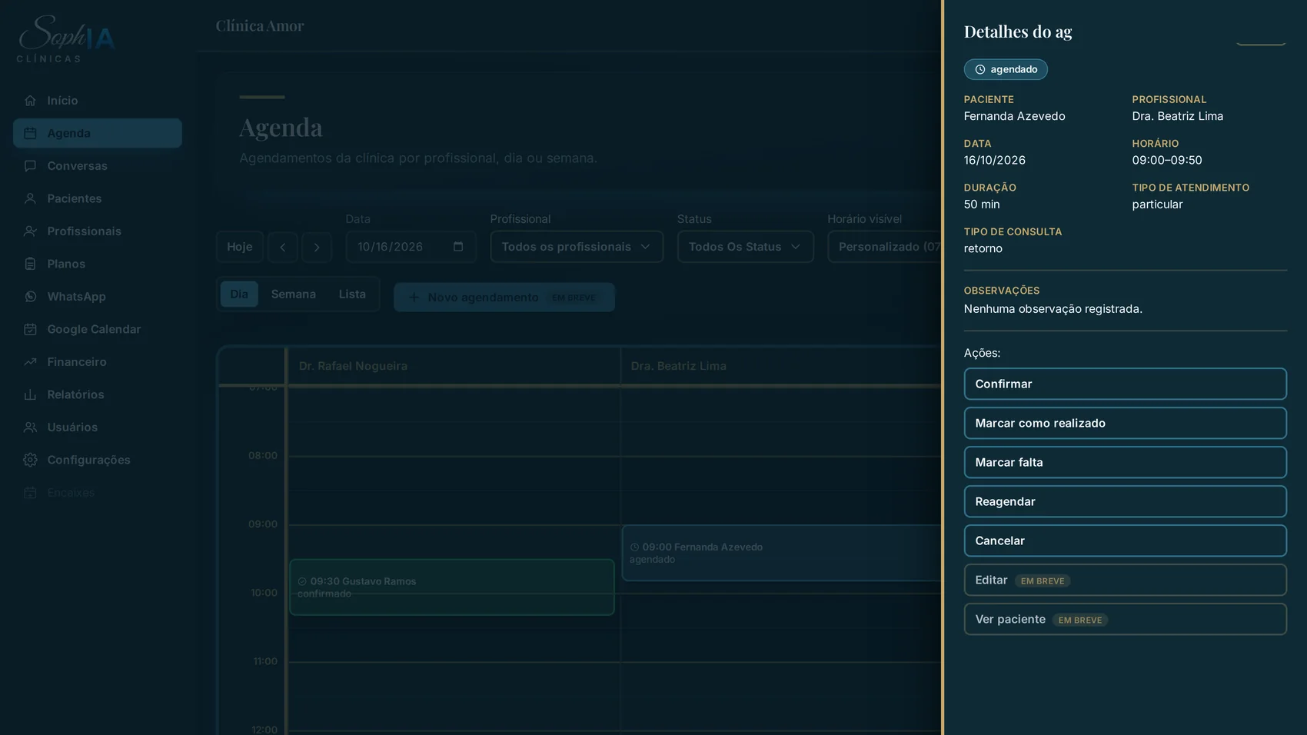1307x735 pixels.
Task: Click the Financeiro trend icon
Action: tap(30, 362)
